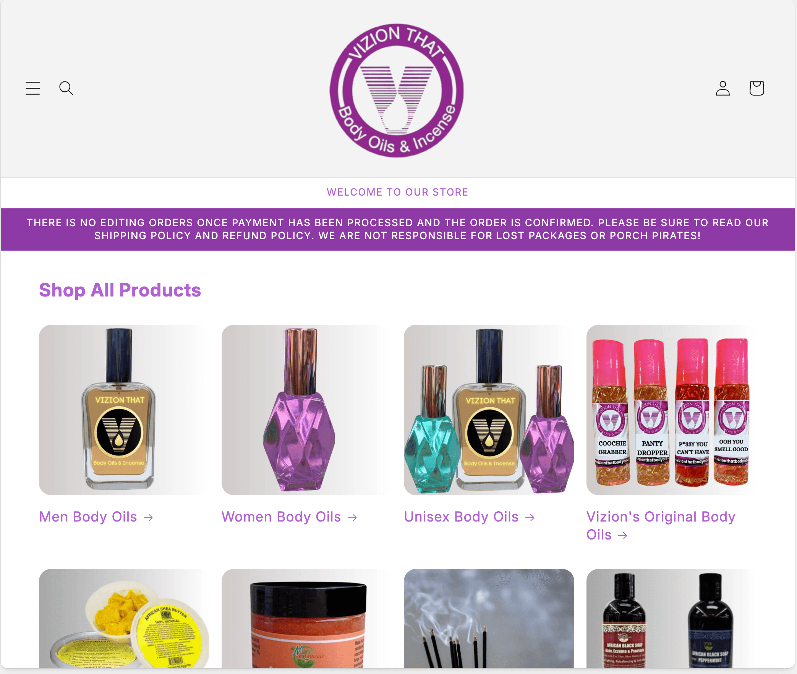Select the pink roll-on oils thumbnail
797x674 pixels.
(x=672, y=410)
